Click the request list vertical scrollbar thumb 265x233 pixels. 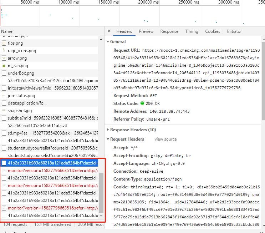coord(101,193)
